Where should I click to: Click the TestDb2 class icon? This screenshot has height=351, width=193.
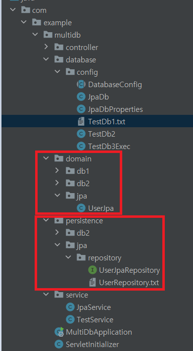point(81,134)
